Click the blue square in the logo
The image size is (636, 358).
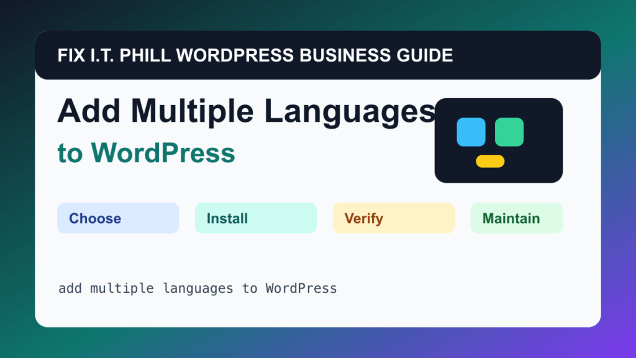[x=471, y=132]
